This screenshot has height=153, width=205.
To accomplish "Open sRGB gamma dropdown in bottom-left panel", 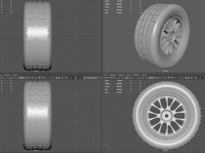I will [x=94, y=78].
